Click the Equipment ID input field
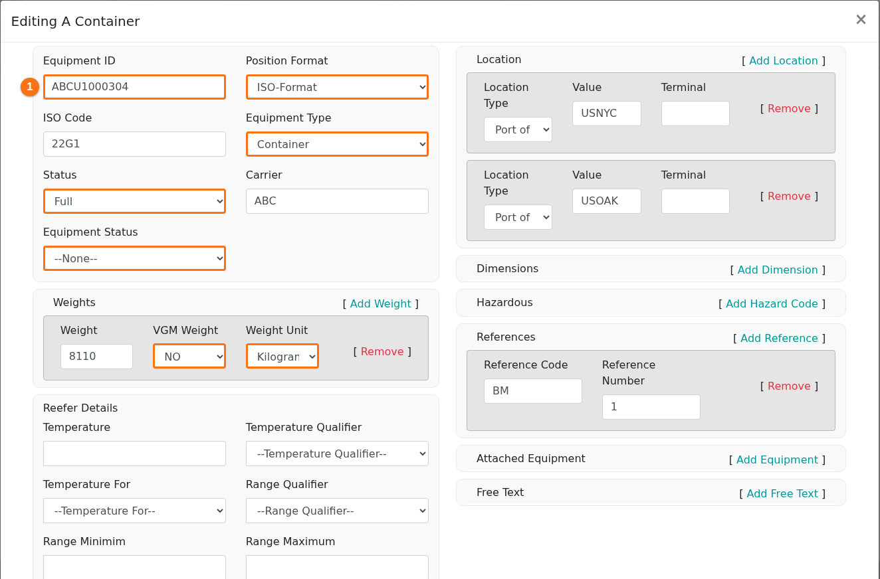880x579 pixels. (134, 87)
